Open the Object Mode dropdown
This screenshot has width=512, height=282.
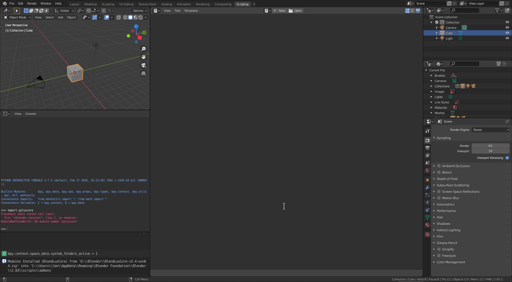(x=17, y=17)
